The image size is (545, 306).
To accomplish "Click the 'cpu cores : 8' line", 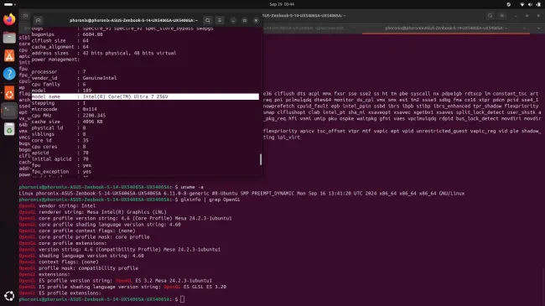I will 59,147.
